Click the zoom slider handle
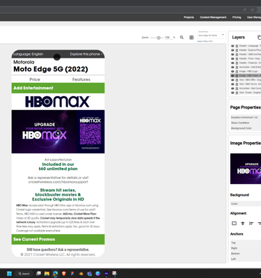Image resolution: width=261 pixels, height=278 pixels. pos(159,38)
